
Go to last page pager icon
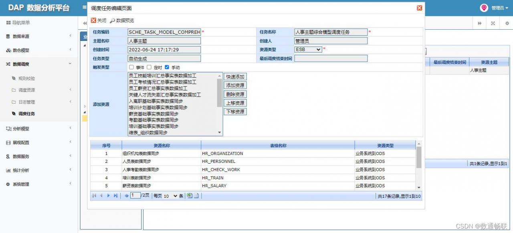[115, 196]
